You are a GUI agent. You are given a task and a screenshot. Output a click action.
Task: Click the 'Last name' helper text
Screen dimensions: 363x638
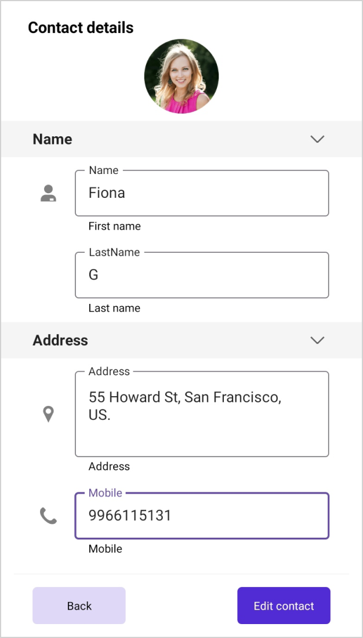point(114,308)
